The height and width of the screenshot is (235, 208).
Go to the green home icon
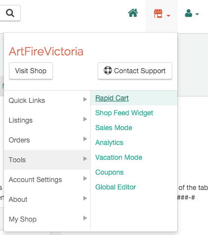pos(133,13)
